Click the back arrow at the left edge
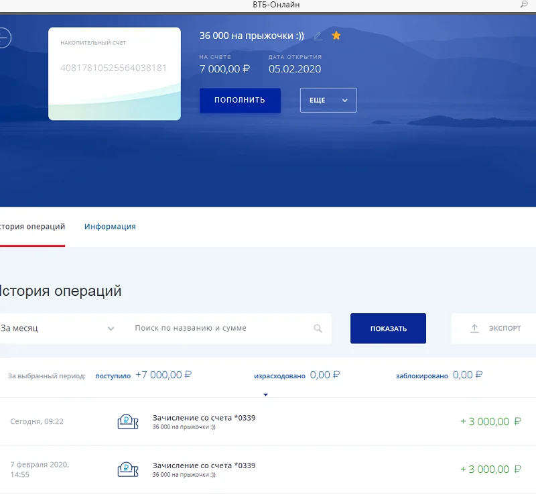 coord(3,38)
